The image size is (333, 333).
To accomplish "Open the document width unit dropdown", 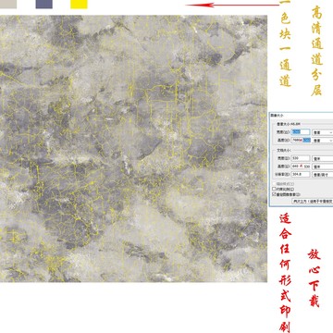I will click(323, 158).
